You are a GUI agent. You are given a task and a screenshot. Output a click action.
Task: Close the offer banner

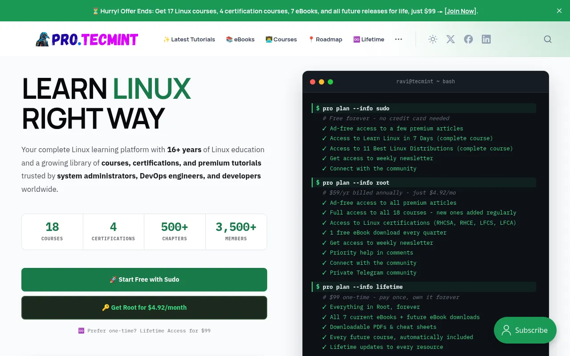click(x=559, y=11)
